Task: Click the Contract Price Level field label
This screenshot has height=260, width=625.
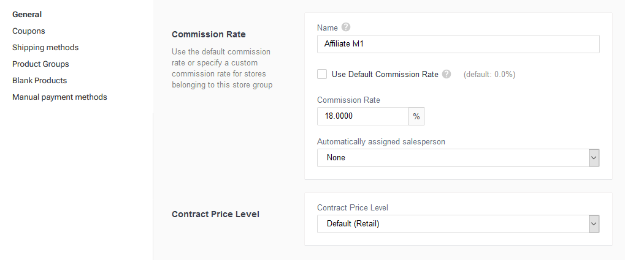Action: (352, 207)
